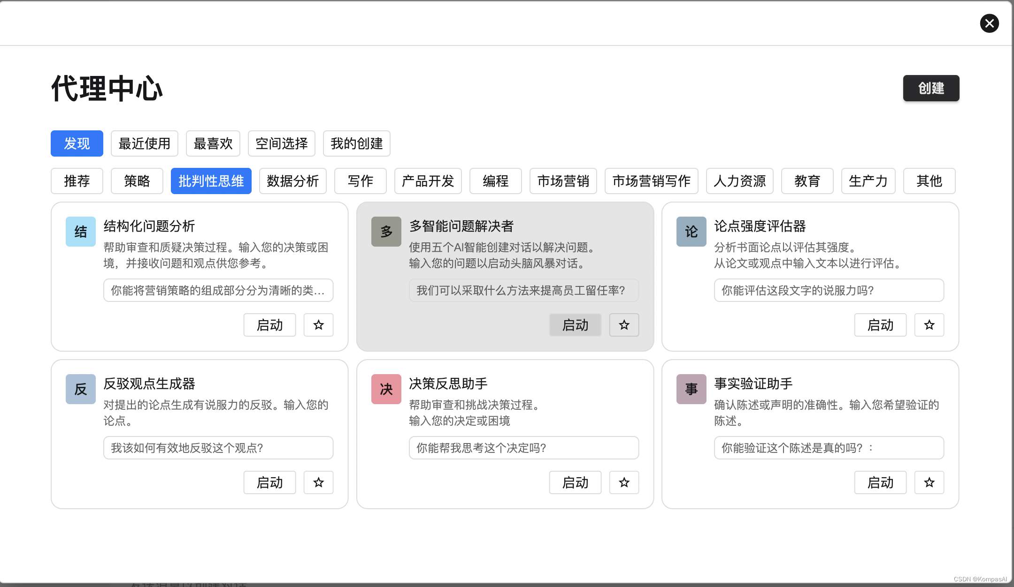The height and width of the screenshot is (587, 1014).
Task: Click the 多 icon on 多智能问题解决者 card
Action: [385, 231]
